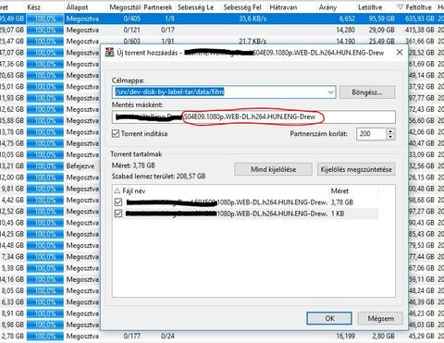Click progress bar of the 13,21 GB torrent
Image resolution: width=444 pixels, height=343 pixels.
45,165
